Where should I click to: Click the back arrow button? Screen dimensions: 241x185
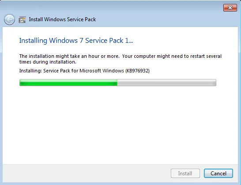click(x=9, y=19)
